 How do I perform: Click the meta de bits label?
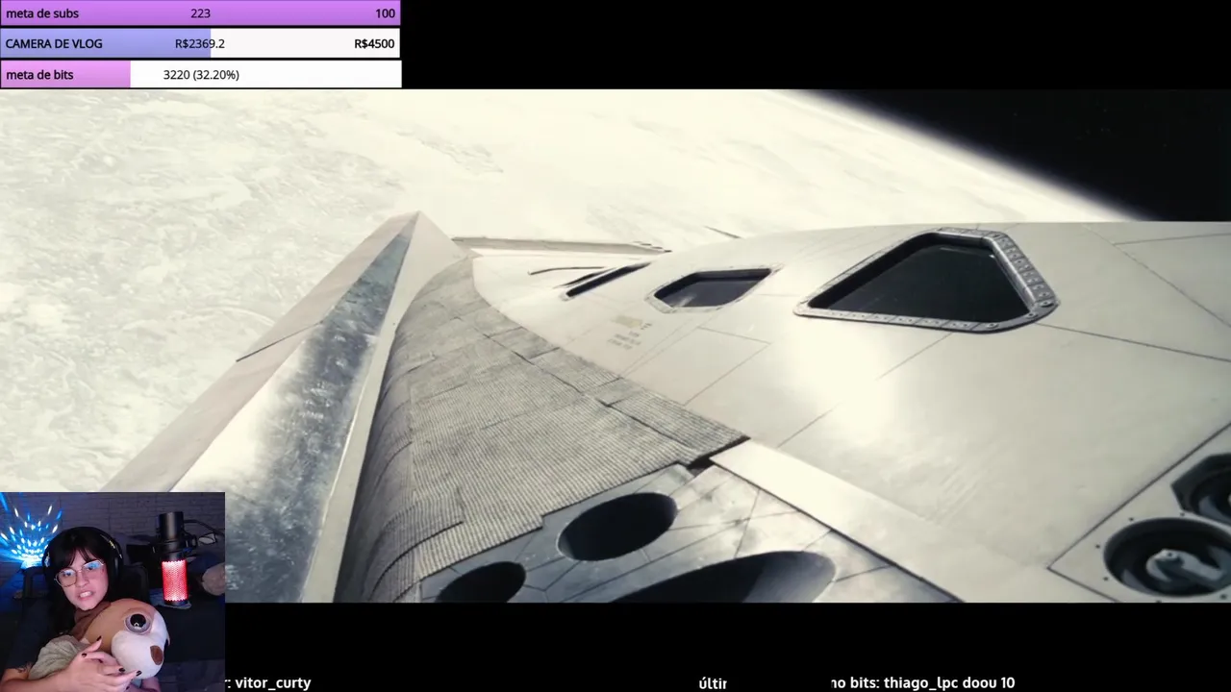(39, 74)
